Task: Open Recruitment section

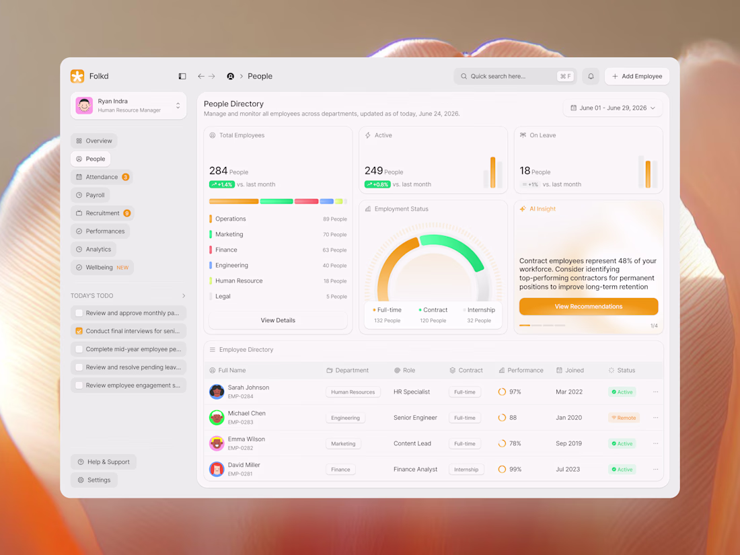Action: tap(102, 213)
